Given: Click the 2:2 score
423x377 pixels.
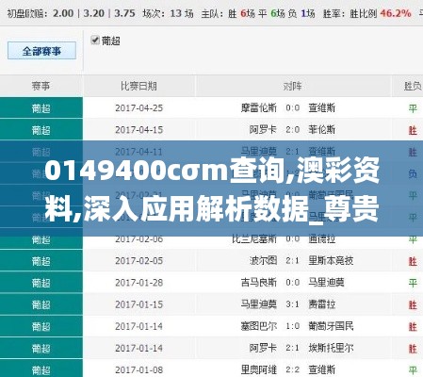Looking at the screenshot, I should click(x=292, y=369).
